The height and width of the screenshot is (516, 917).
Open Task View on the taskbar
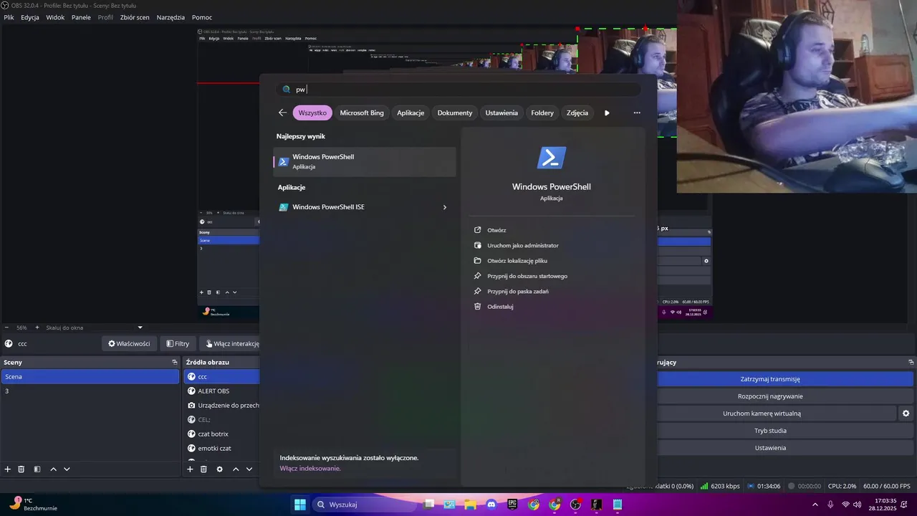pos(428,505)
